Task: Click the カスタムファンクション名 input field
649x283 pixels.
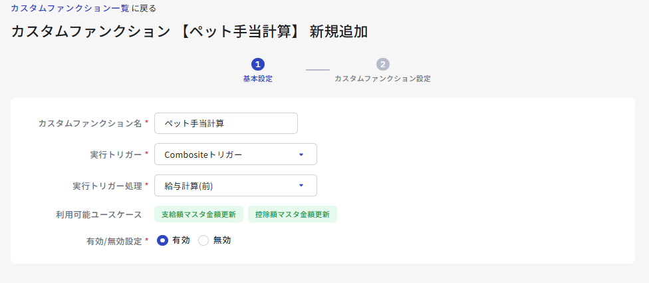Action: (226, 123)
